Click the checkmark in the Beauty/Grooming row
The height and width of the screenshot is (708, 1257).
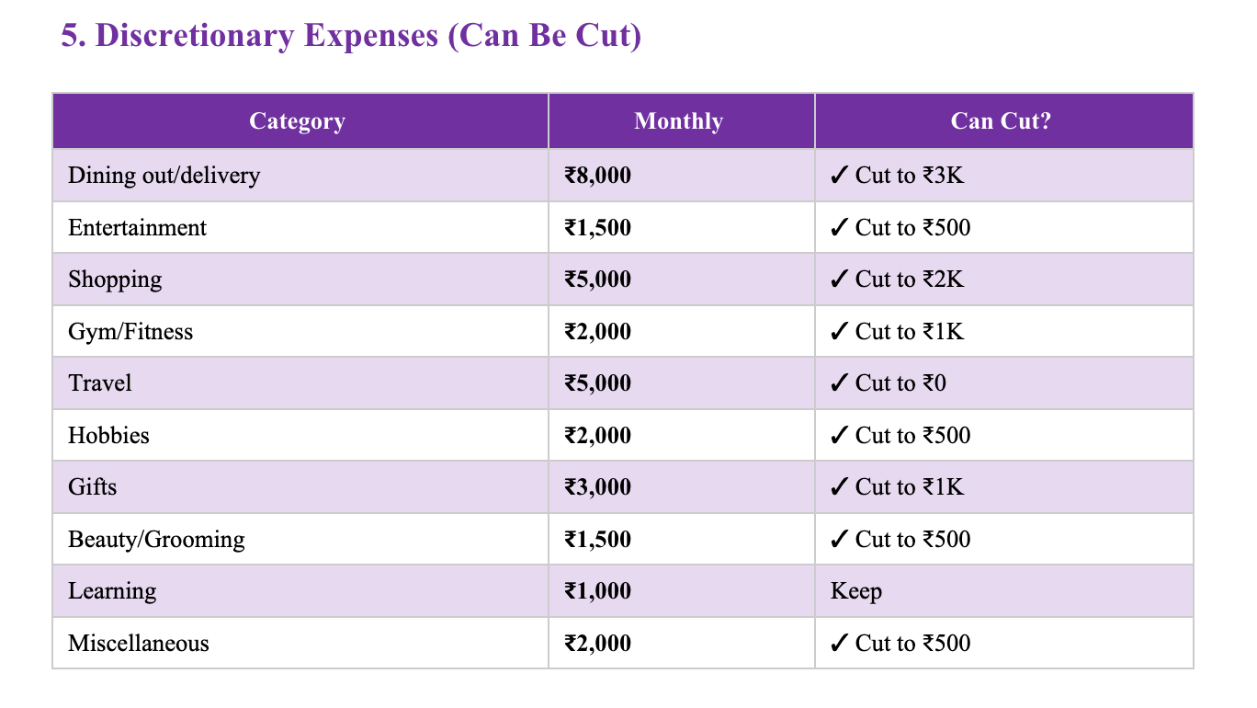click(839, 540)
